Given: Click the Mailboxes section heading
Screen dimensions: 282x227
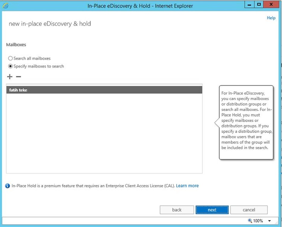Looking at the screenshot, I should pyautogui.click(x=16, y=45).
